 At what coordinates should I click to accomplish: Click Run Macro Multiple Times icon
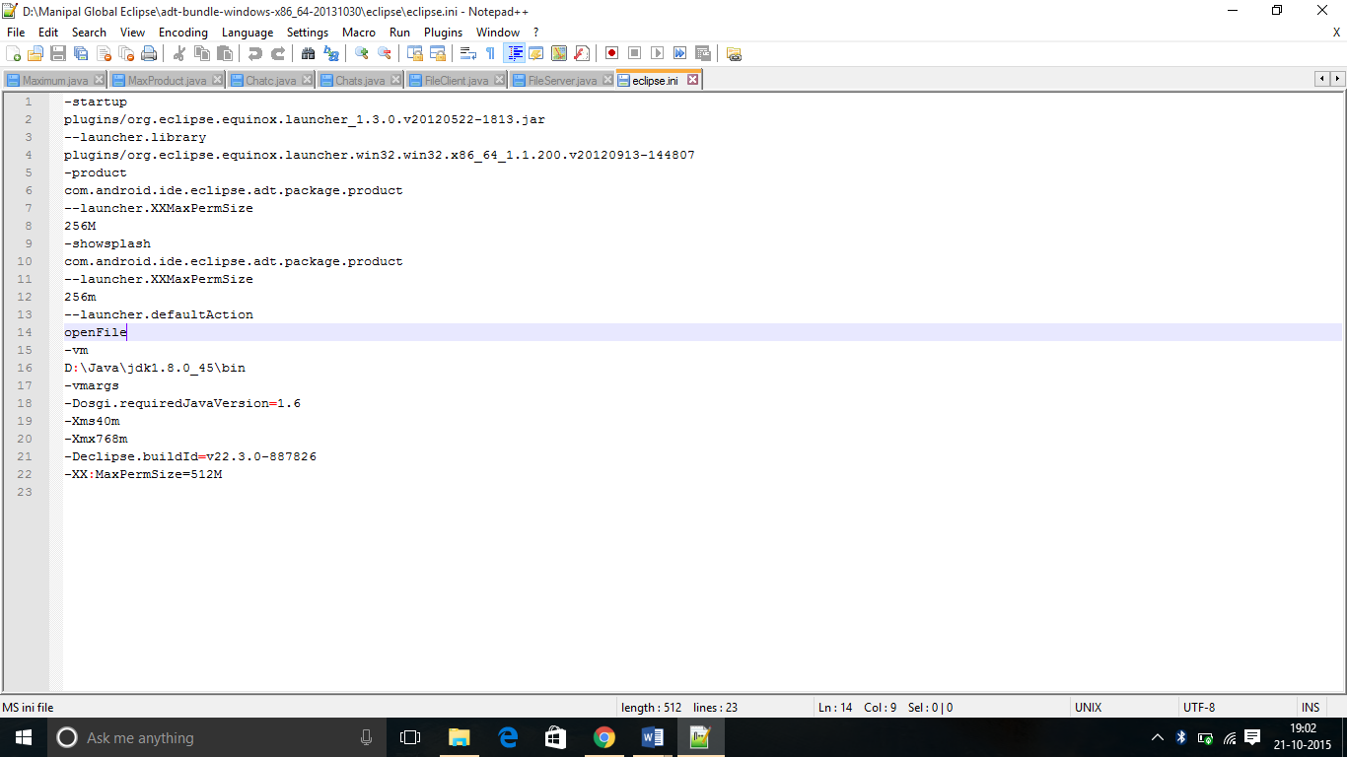tap(680, 53)
